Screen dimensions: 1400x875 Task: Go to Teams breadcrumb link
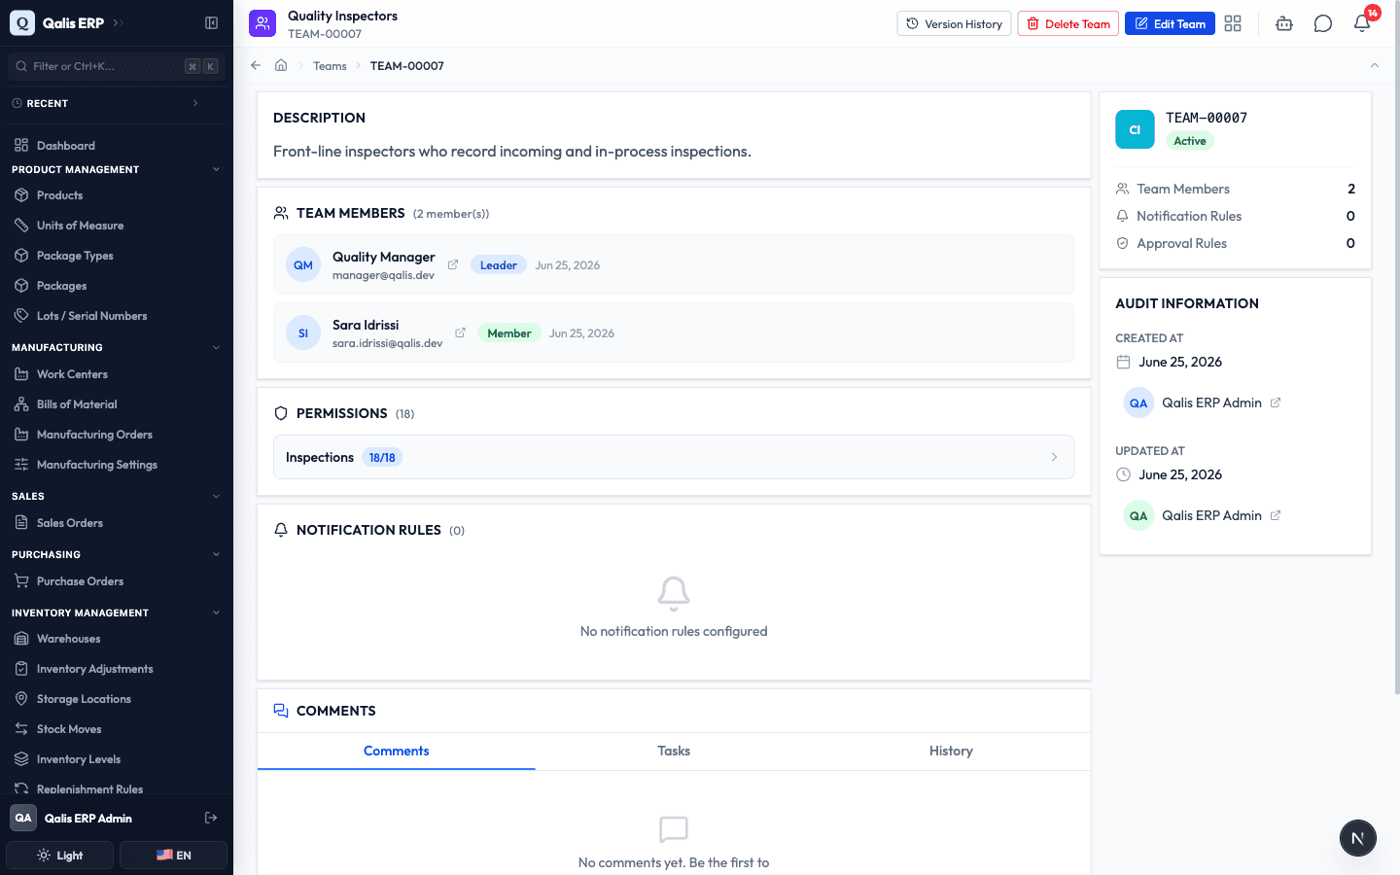click(x=330, y=66)
